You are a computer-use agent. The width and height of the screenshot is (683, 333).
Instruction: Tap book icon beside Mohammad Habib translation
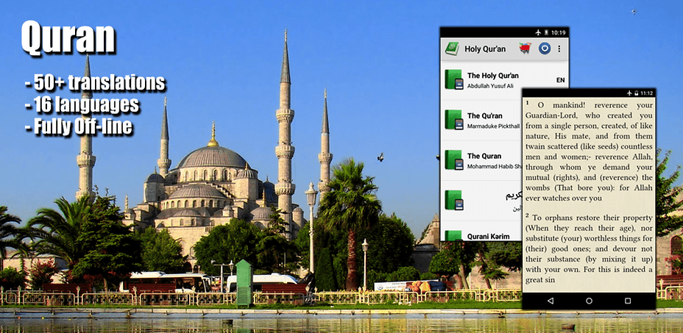pos(453,160)
